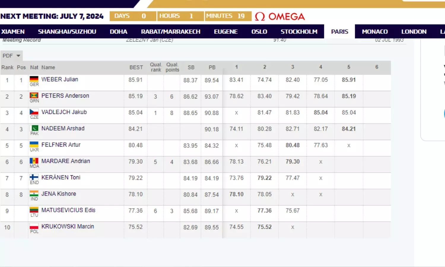Viewport: 445px width, 267px height.
Task: Click the MATUSEVICIUS Edis name link
Action: 68,210
